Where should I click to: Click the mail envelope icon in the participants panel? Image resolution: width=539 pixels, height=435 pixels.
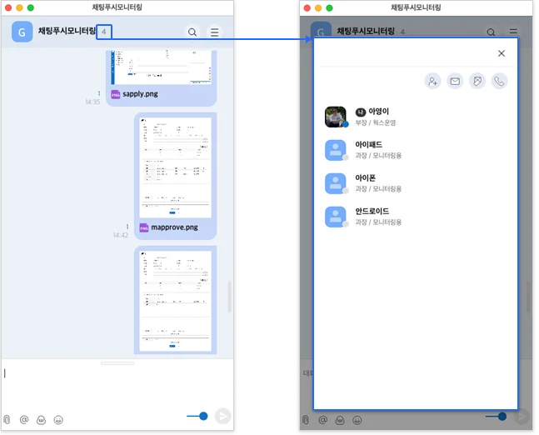[x=455, y=81]
